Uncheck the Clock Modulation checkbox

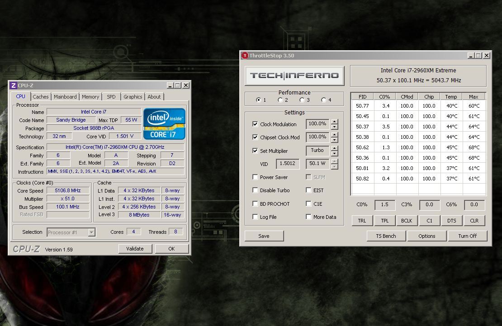[x=255, y=124]
